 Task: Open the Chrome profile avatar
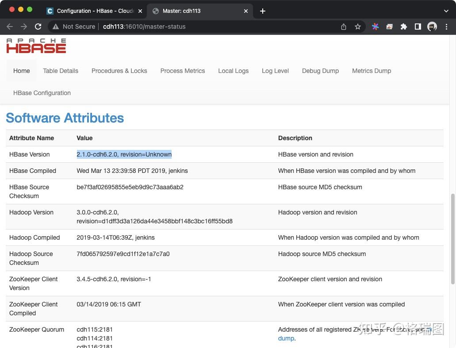pyautogui.click(x=432, y=27)
